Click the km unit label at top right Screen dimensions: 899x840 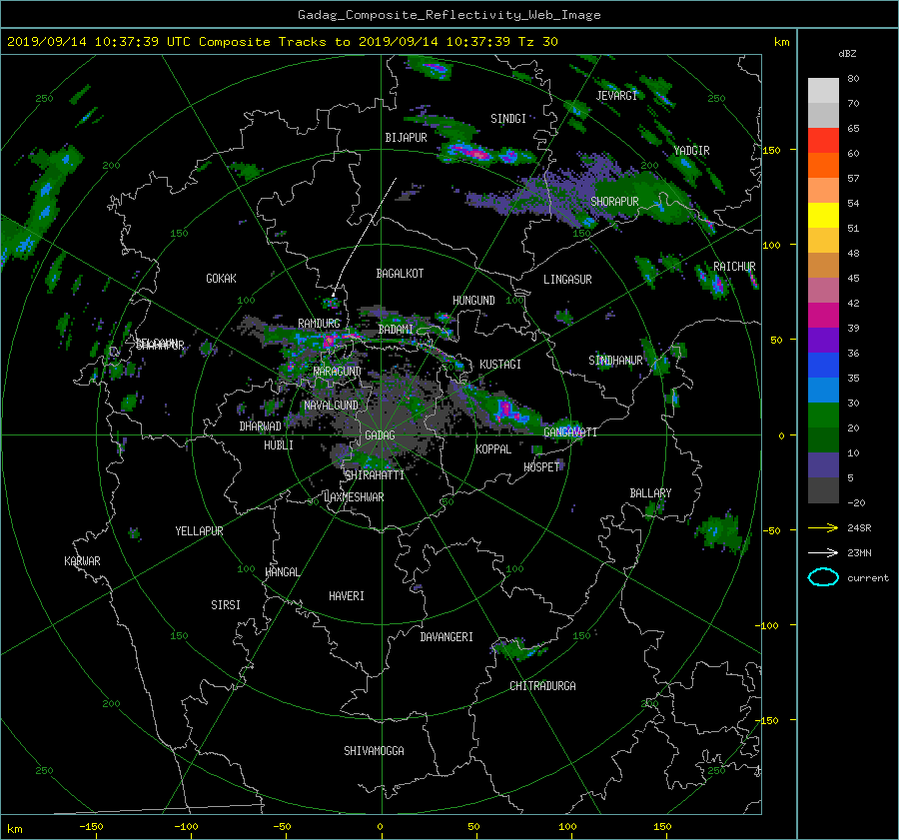click(781, 42)
